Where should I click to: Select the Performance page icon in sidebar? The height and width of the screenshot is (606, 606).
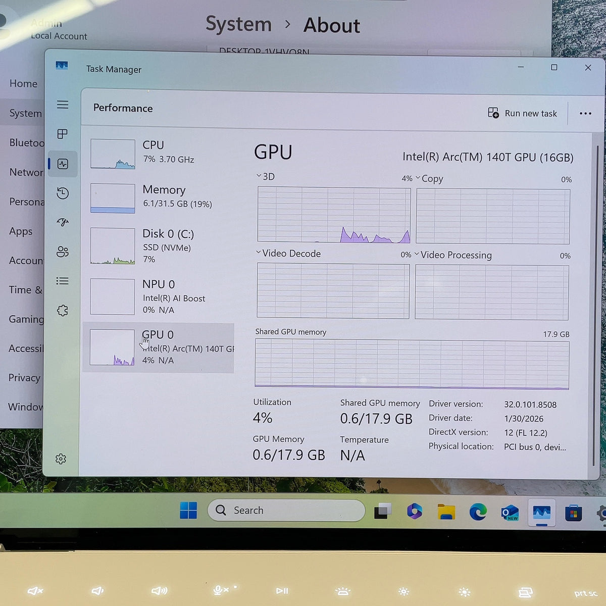pos(63,164)
